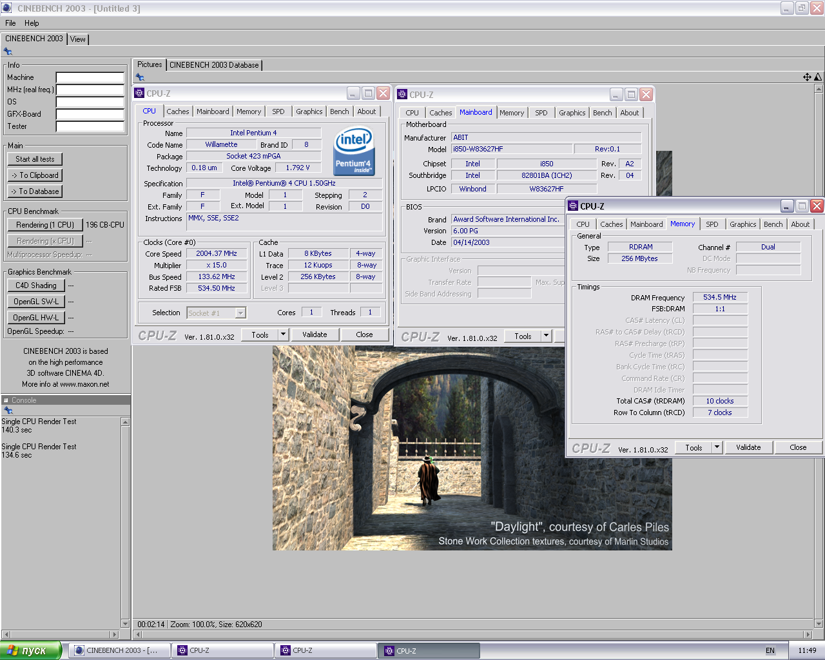Open the Help menu
Screen dimensions: 825x660
[x=32, y=23]
